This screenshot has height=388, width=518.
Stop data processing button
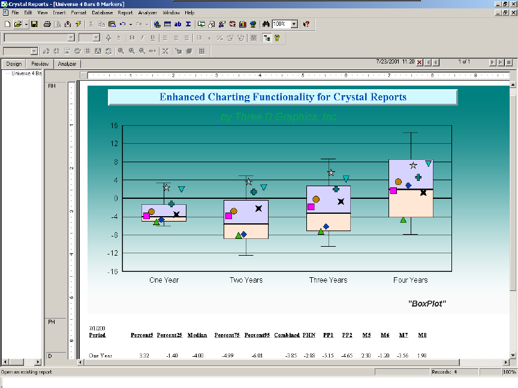tap(509, 62)
